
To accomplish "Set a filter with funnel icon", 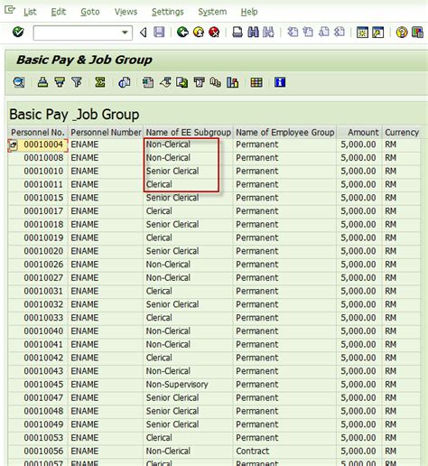I will (77, 82).
